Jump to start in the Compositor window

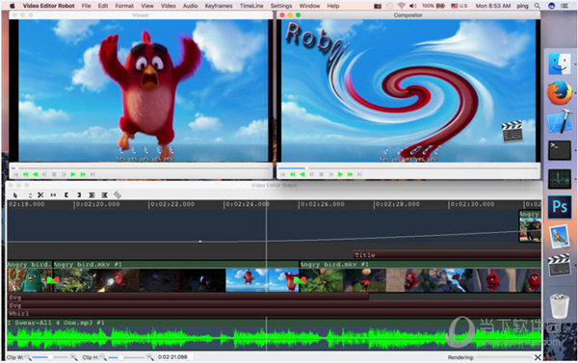coord(283,174)
